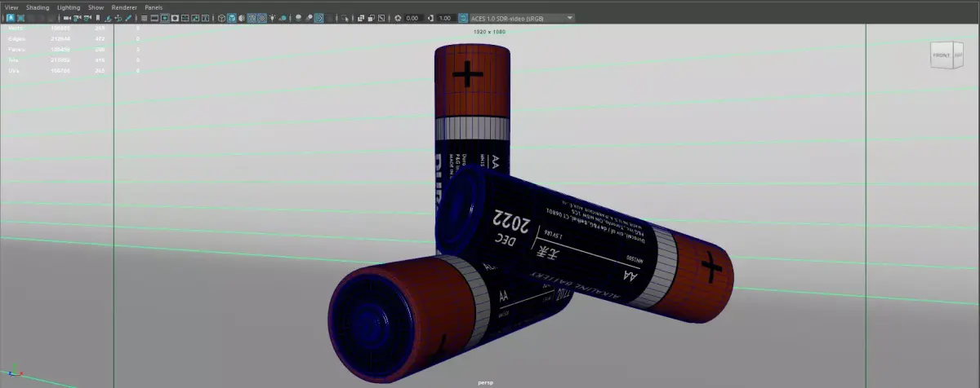Edit the gamma value field 1.00
The width and height of the screenshot is (980, 388).
pos(446,18)
